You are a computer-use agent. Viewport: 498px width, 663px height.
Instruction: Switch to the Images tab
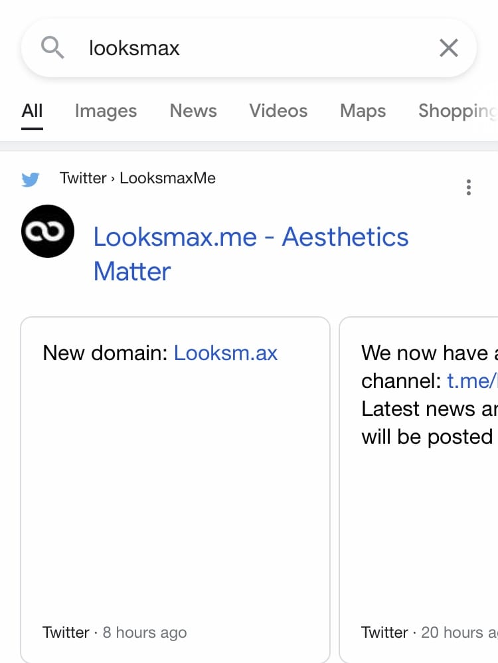tap(106, 111)
